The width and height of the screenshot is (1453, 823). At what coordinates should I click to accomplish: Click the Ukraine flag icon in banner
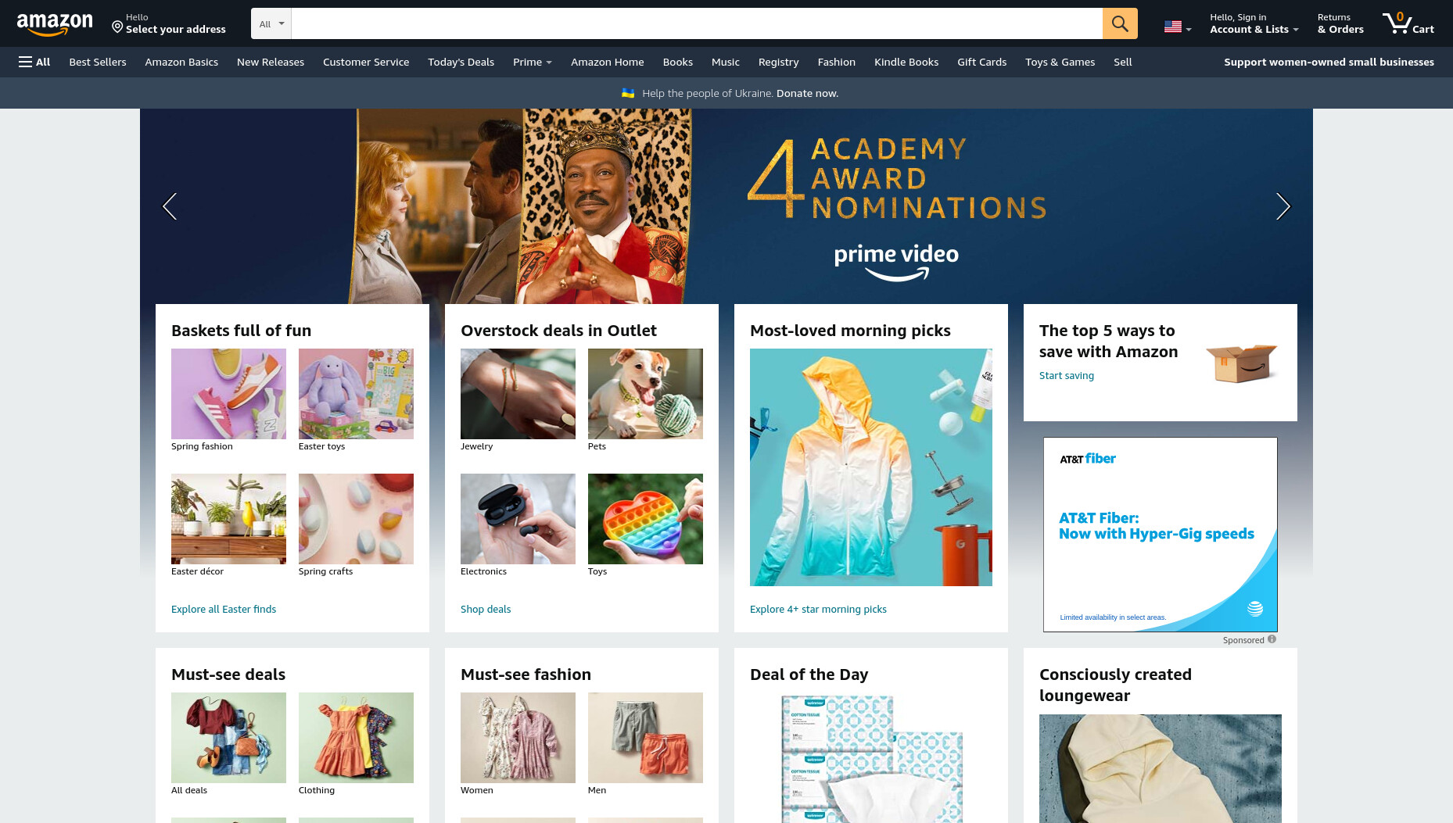click(628, 93)
